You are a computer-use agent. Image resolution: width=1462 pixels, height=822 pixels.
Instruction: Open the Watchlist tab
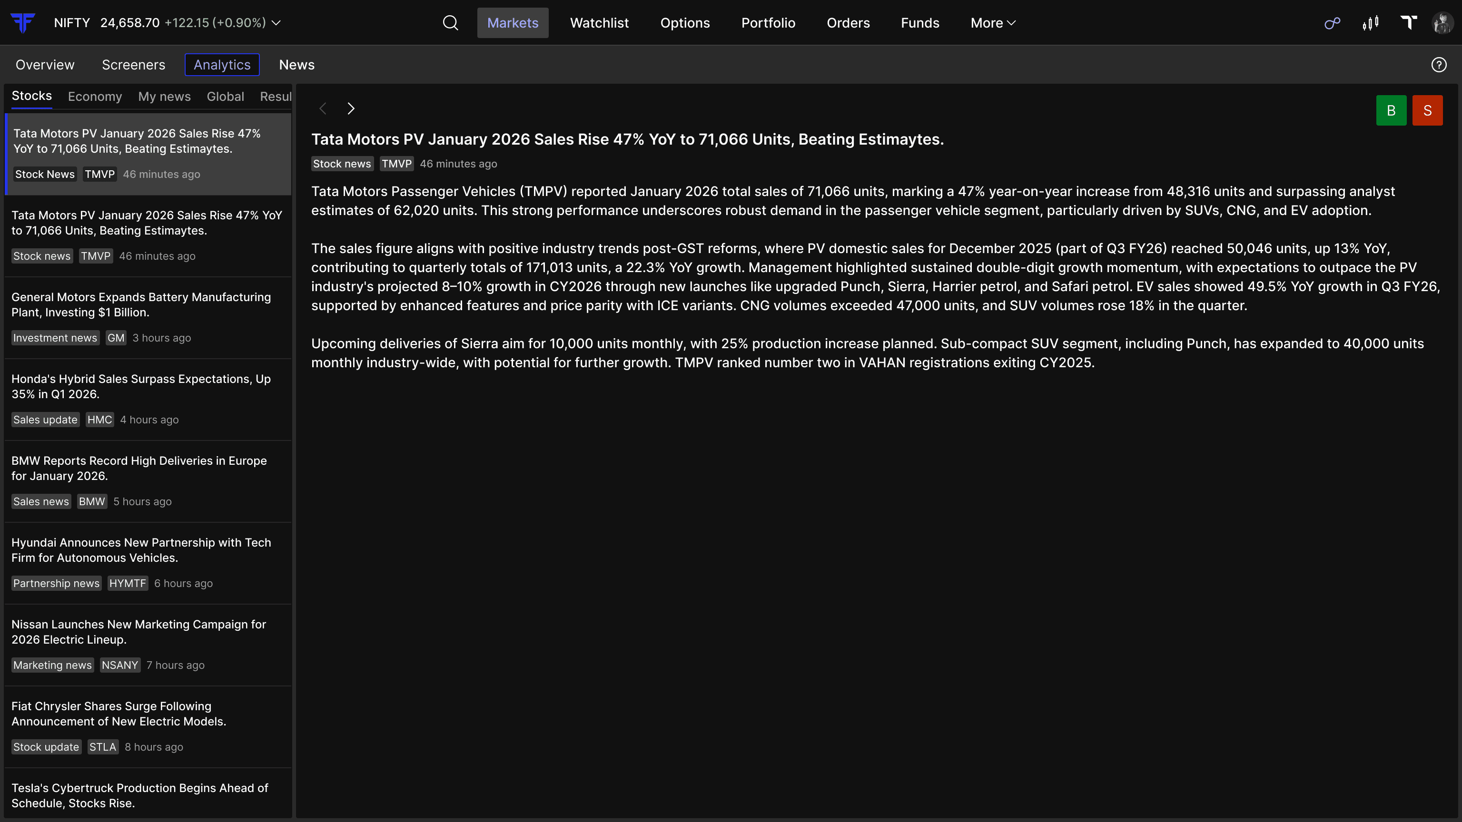click(x=599, y=23)
